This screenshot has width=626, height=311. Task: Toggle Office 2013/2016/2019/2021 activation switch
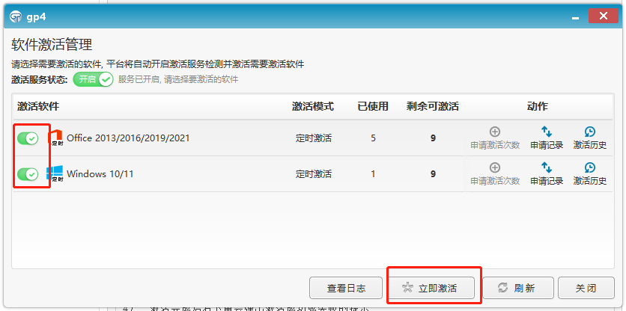tap(28, 138)
